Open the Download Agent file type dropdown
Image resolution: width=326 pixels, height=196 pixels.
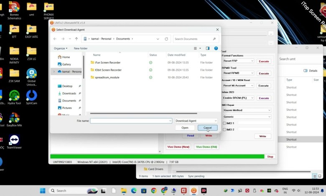click(x=196, y=121)
